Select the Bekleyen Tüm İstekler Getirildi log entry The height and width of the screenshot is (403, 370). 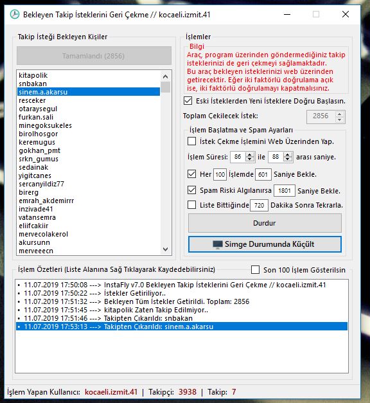(182, 301)
